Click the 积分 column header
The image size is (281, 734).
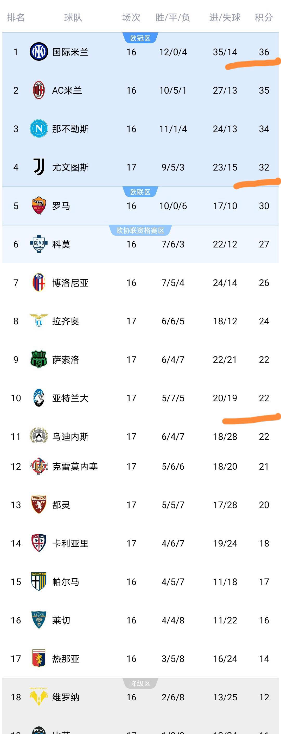[264, 18]
